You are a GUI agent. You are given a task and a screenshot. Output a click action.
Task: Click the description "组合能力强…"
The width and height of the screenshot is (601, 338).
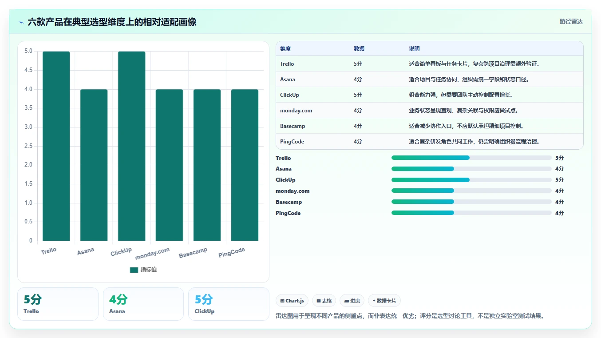pyautogui.click(x=461, y=95)
